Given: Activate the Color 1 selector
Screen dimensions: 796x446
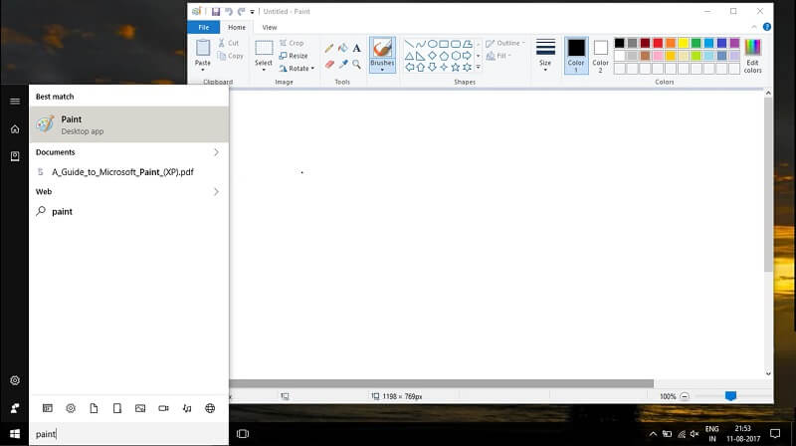Looking at the screenshot, I should (x=576, y=54).
